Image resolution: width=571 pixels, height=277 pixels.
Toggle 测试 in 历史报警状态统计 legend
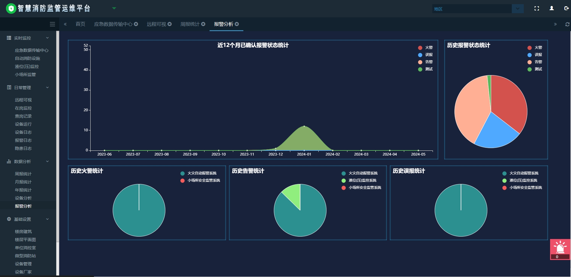[x=535, y=69]
